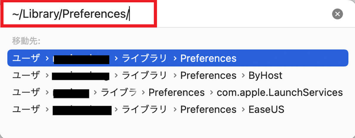This screenshot has width=355, height=138.
Task: Click ライブラリ in the ByHost suggestion row
Action: click(144, 75)
